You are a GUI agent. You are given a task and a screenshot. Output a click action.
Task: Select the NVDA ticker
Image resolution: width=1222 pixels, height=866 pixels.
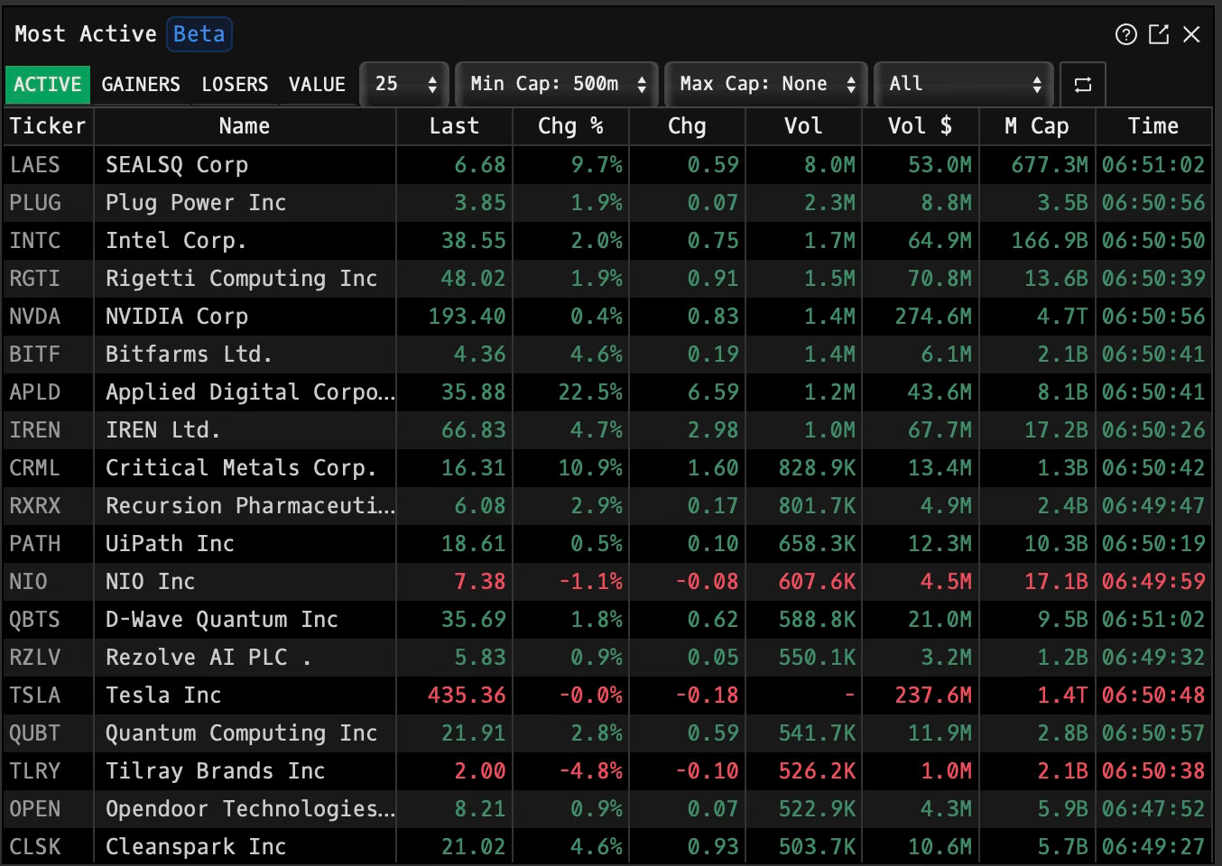click(35, 317)
